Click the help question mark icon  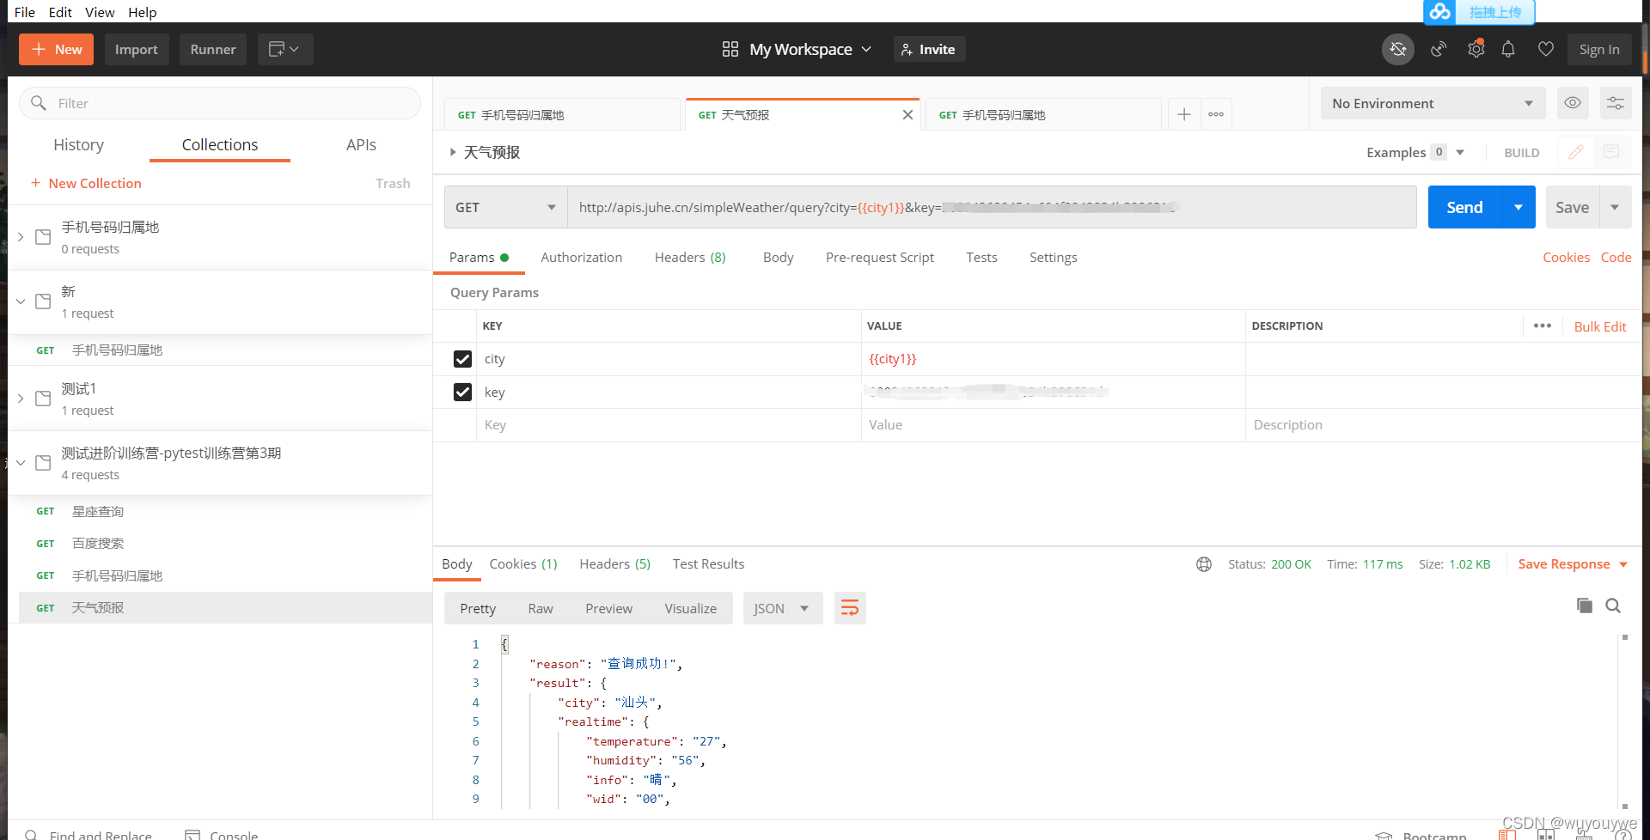click(1623, 835)
